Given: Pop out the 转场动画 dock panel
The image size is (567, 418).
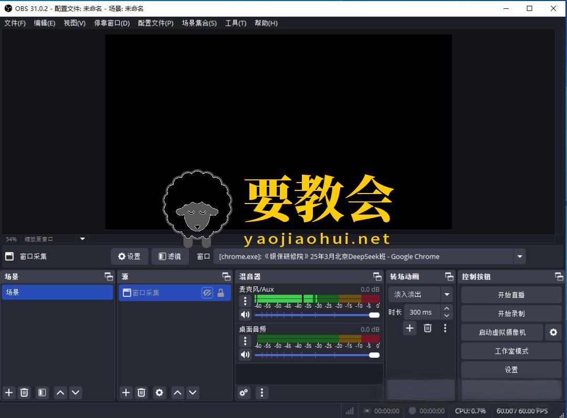Looking at the screenshot, I should point(449,277).
